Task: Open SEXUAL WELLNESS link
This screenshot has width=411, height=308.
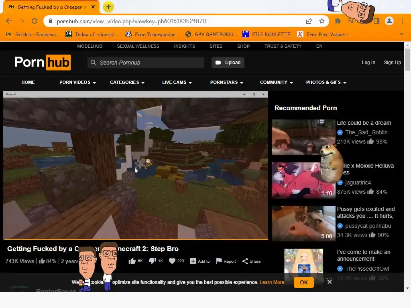Action: click(x=138, y=46)
